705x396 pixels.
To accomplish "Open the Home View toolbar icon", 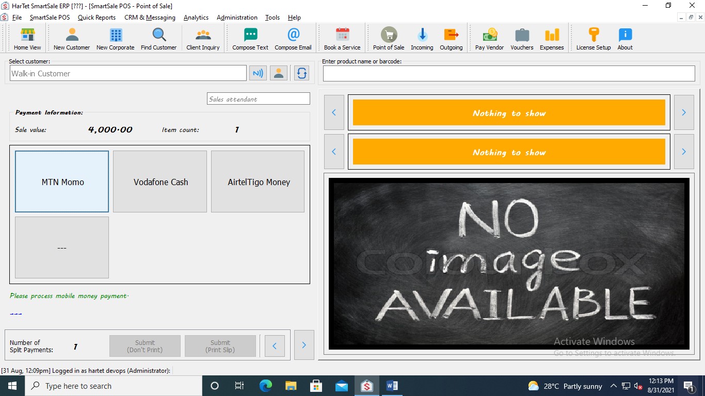I will point(27,39).
